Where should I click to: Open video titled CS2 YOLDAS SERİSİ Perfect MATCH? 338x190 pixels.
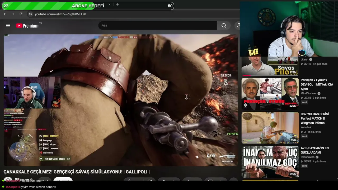(315, 118)
